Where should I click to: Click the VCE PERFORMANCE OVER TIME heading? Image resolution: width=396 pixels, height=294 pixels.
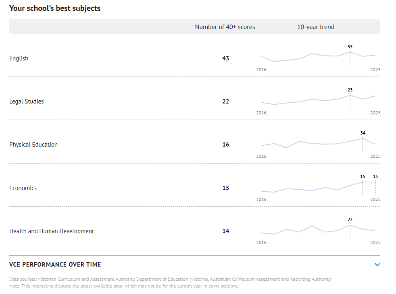coord(55,265)
